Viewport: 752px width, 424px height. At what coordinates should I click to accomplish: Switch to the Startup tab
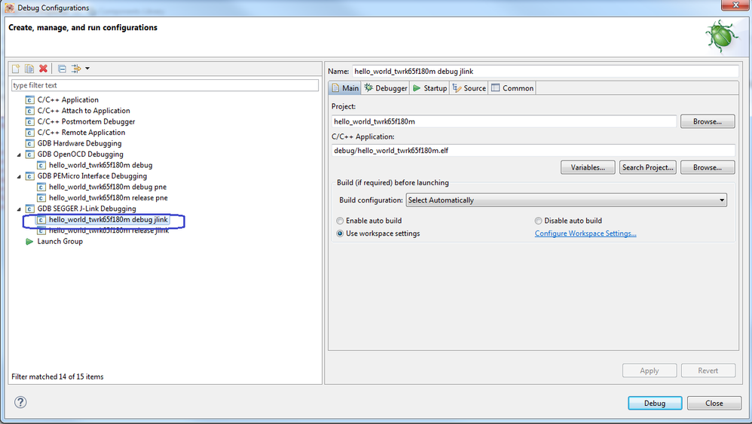coord(429,88)
